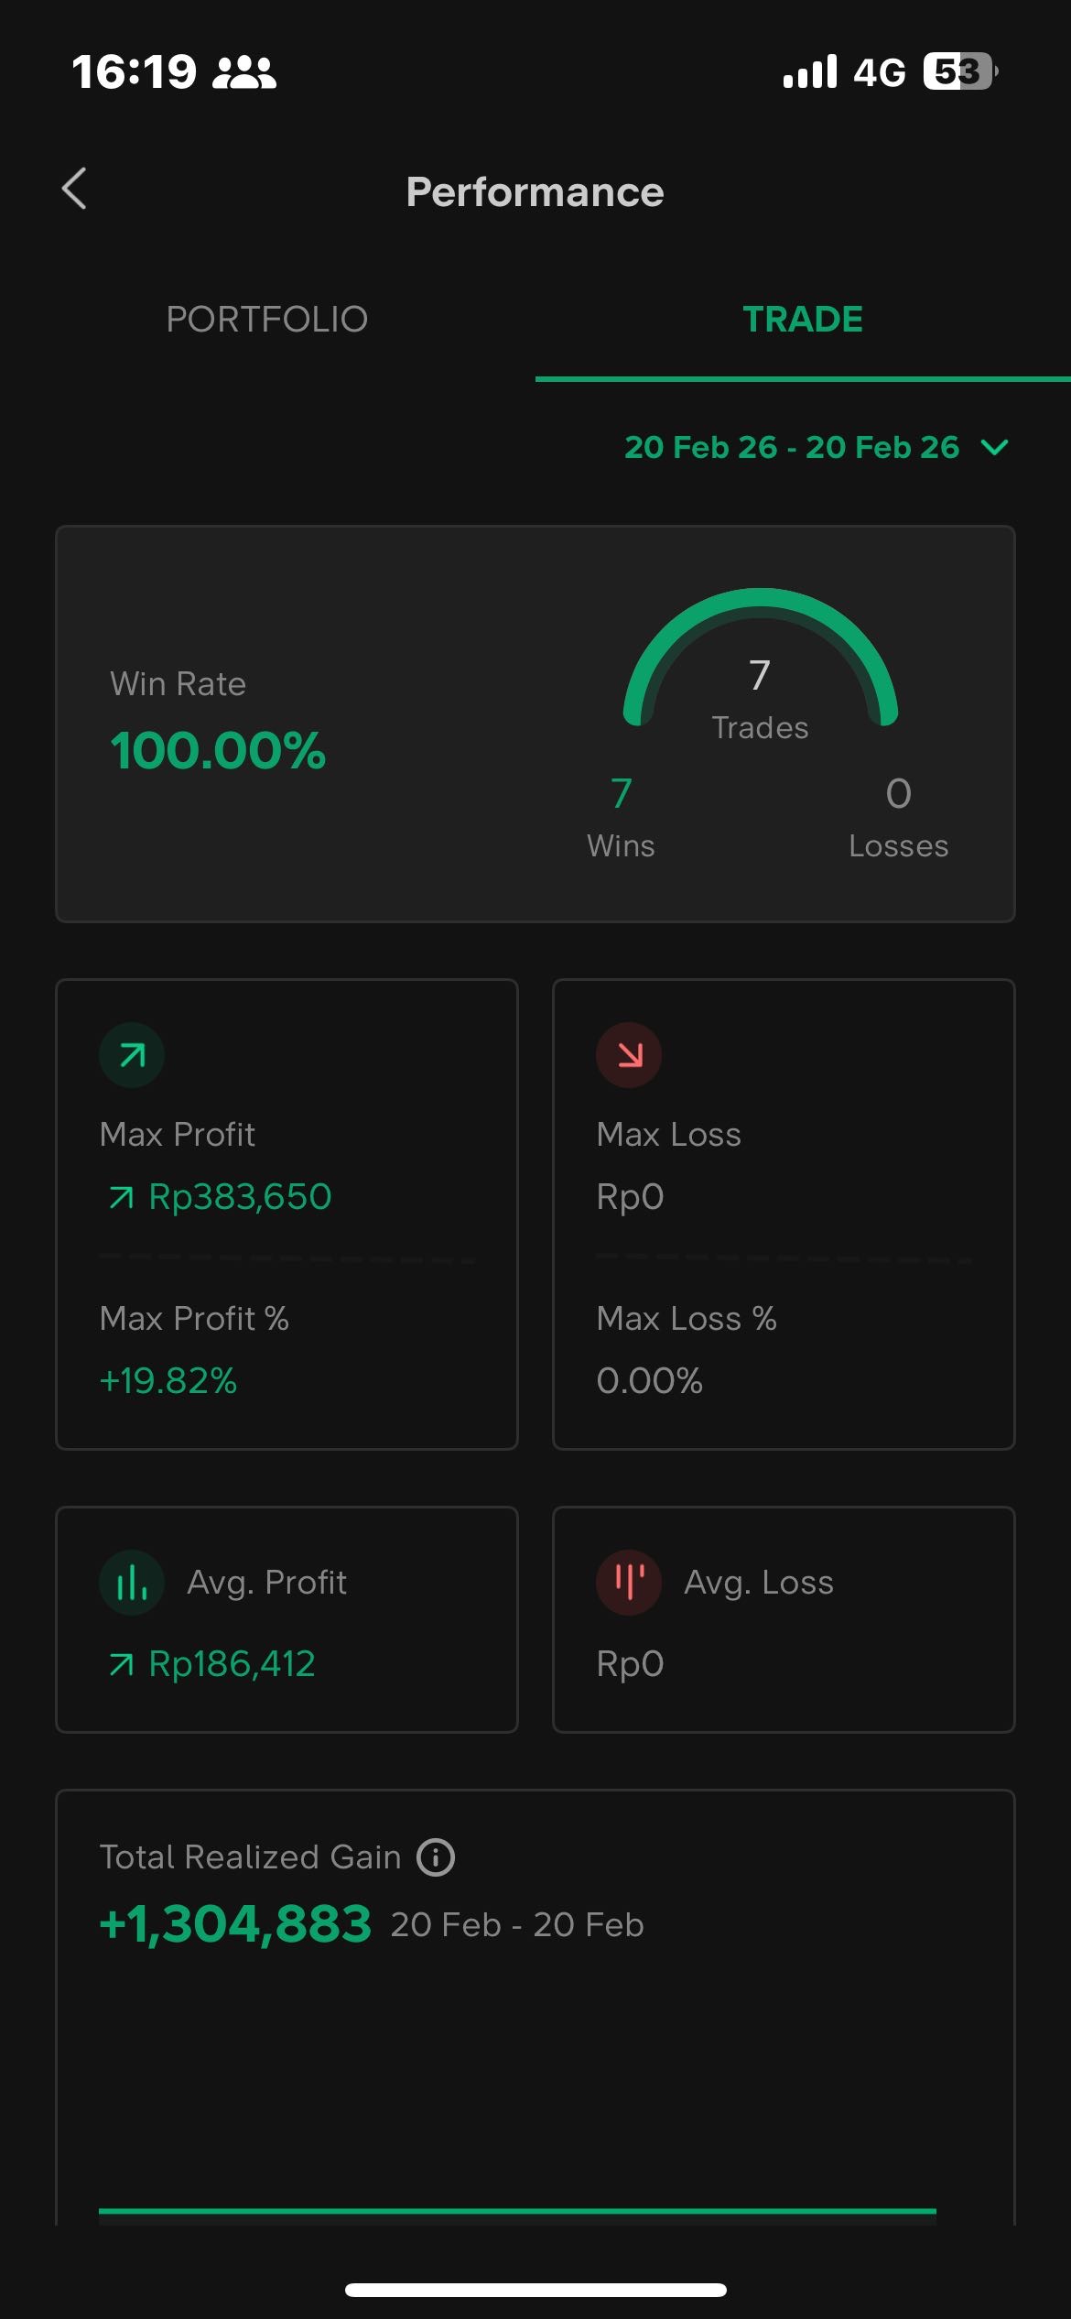The height and width of the screenshot is (2319, 1071).
Task: Tap the cellular signal strength icon
Action: (x=809, y=71)
